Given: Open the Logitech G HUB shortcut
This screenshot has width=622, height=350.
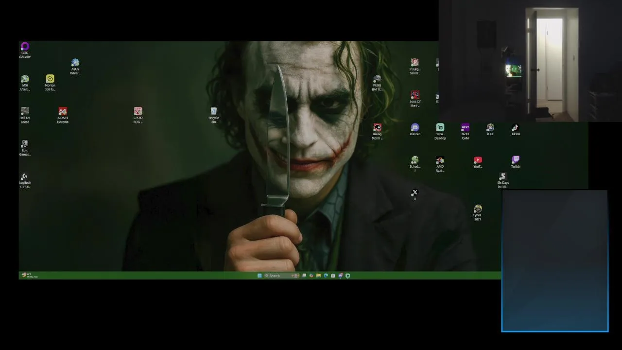Looking at the screenshot, I should tap(25, 181).
